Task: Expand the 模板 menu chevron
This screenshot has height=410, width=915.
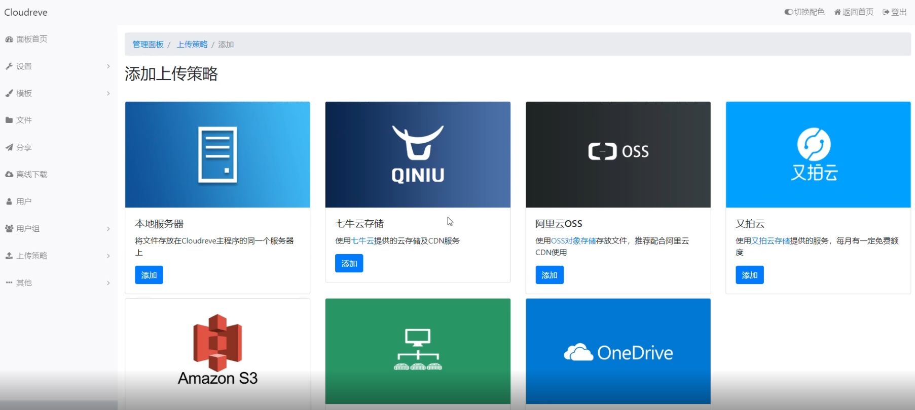Action: (x=108, y=93)
